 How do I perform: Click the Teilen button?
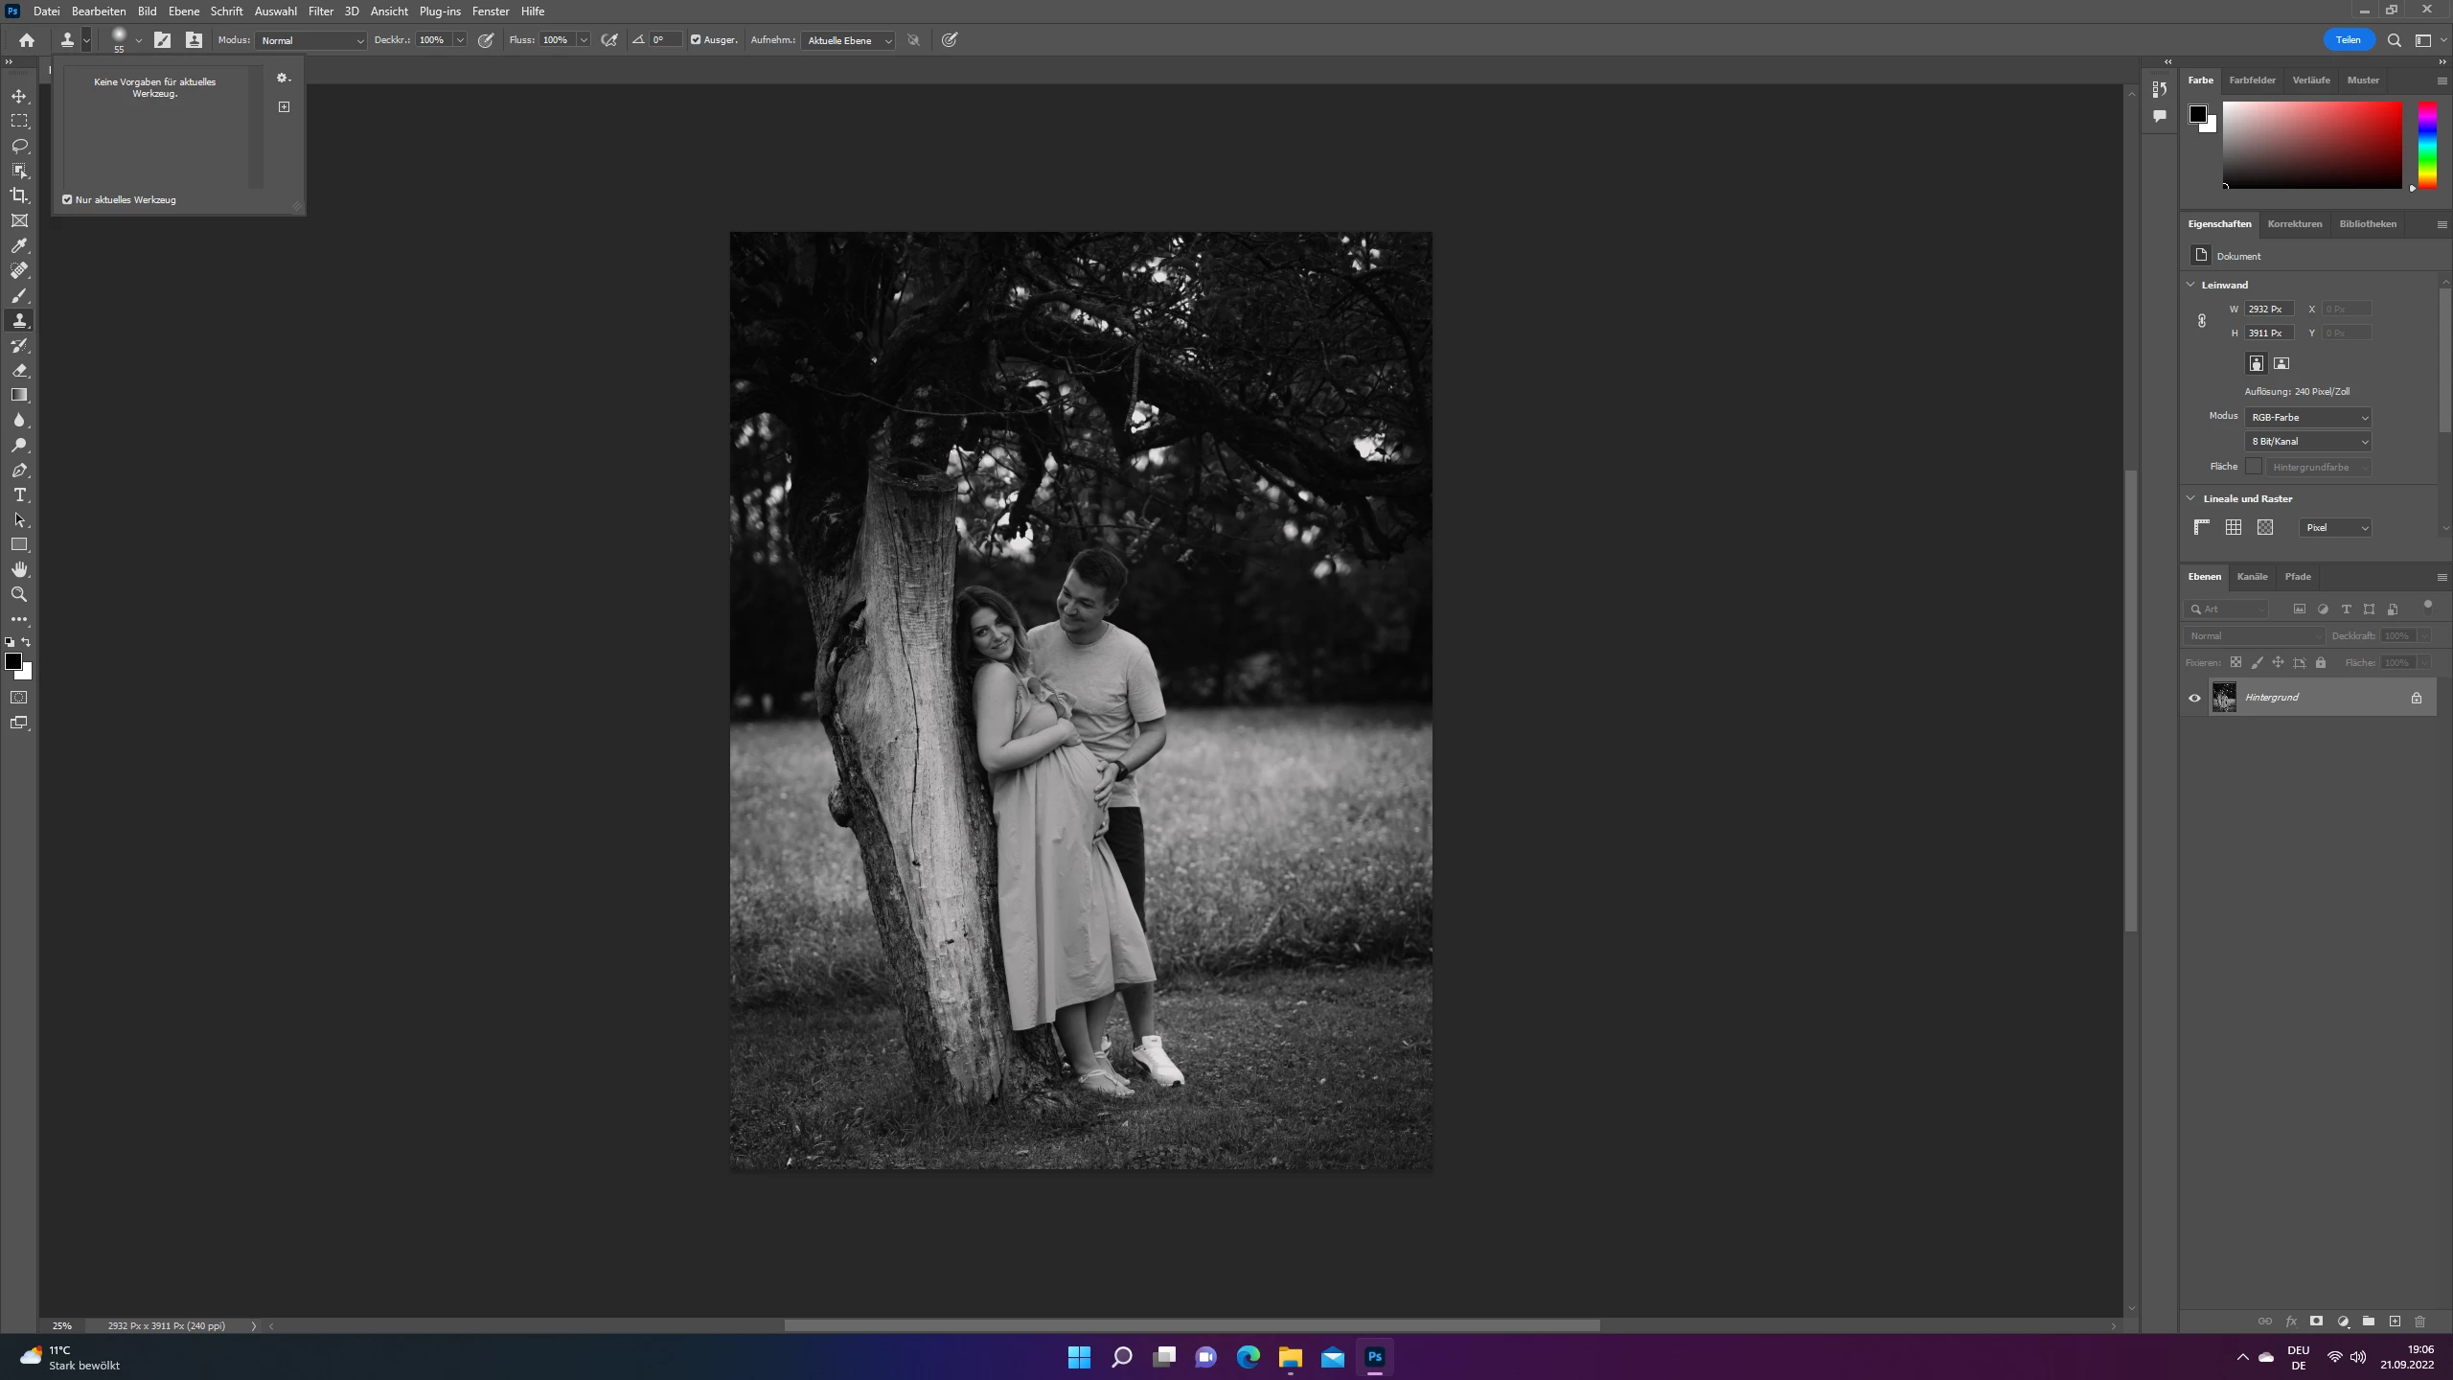(x=2348, y=40)
